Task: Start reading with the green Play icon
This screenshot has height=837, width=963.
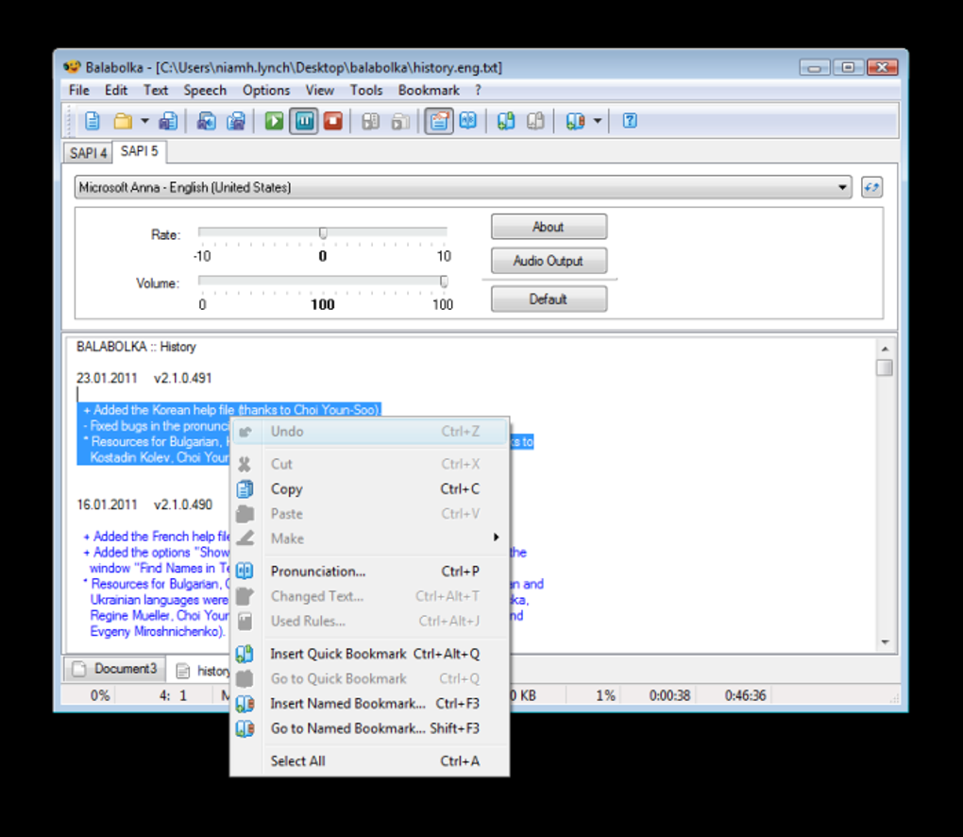Action: [274, 121]
